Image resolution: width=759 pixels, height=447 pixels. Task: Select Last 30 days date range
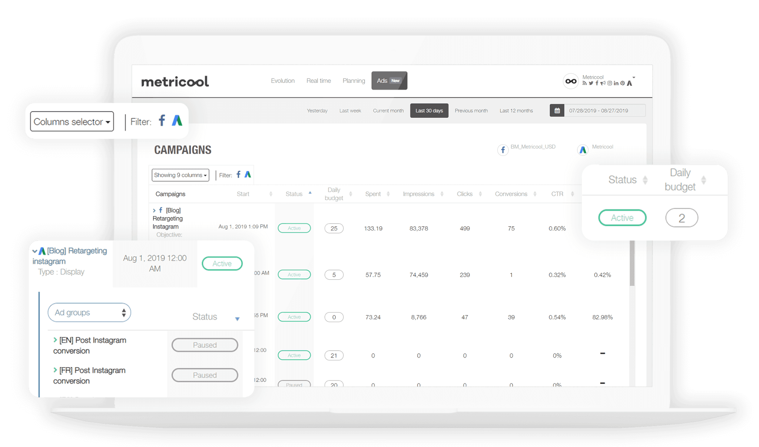[x=429, y=111]
